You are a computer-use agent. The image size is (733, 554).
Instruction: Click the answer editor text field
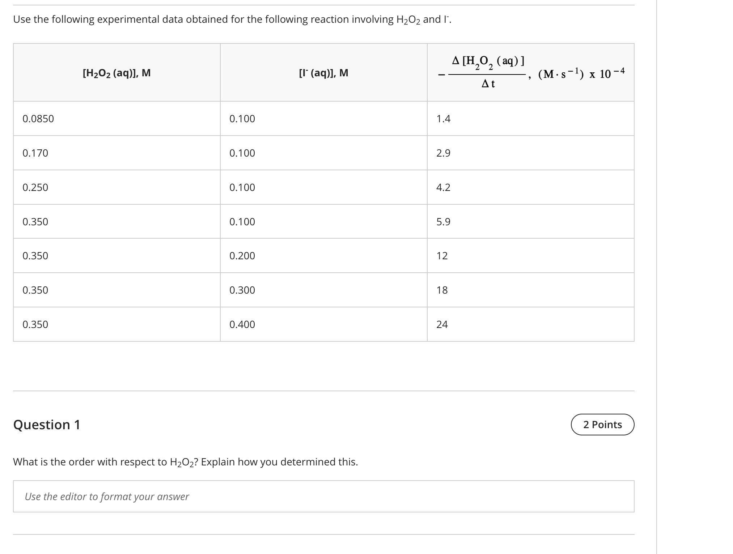pos(323,497)
